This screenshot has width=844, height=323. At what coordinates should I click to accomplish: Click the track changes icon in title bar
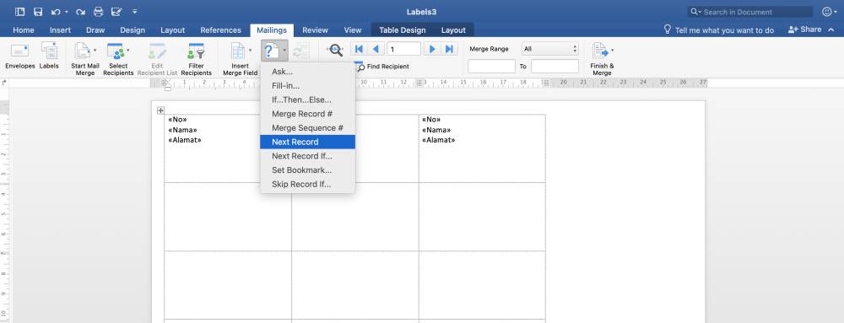coord(116,11)
